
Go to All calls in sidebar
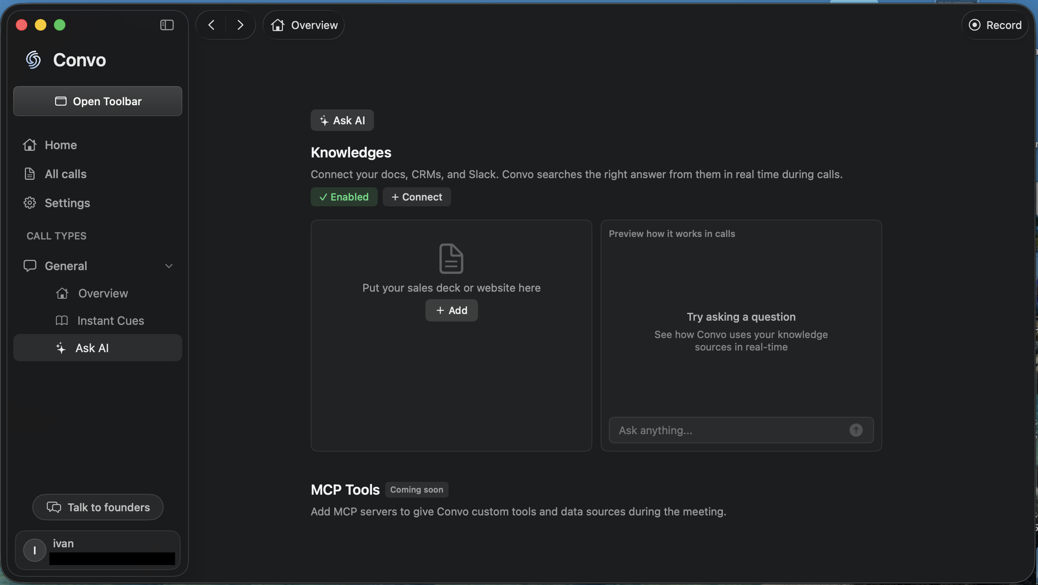point(65,174)
